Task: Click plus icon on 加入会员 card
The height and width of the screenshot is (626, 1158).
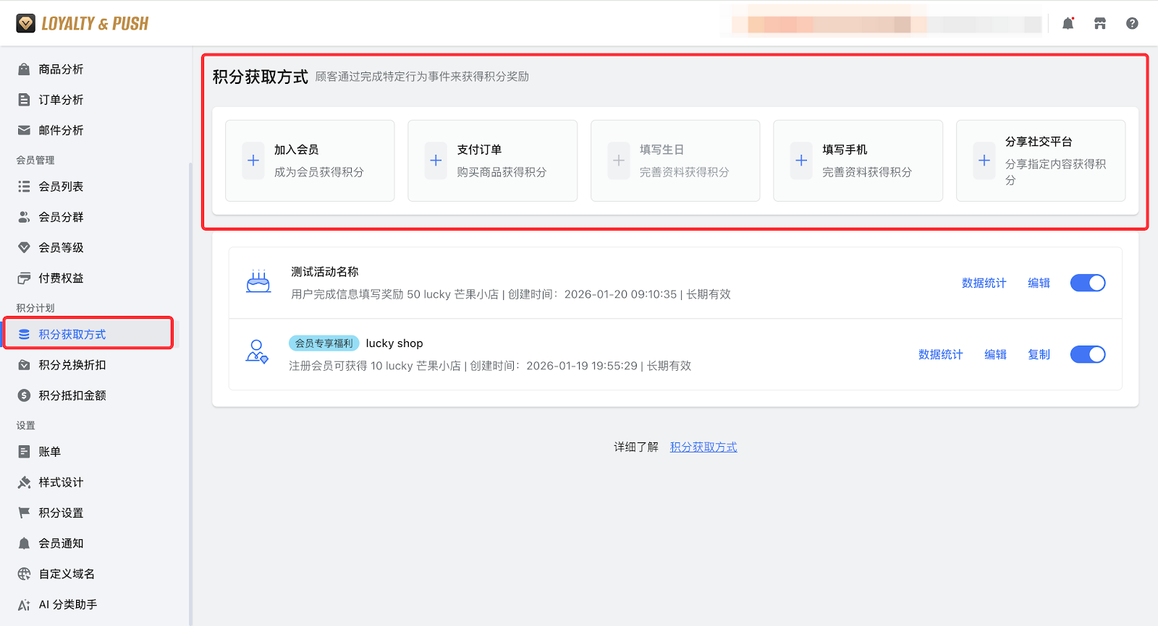Action: click(253, 160)
